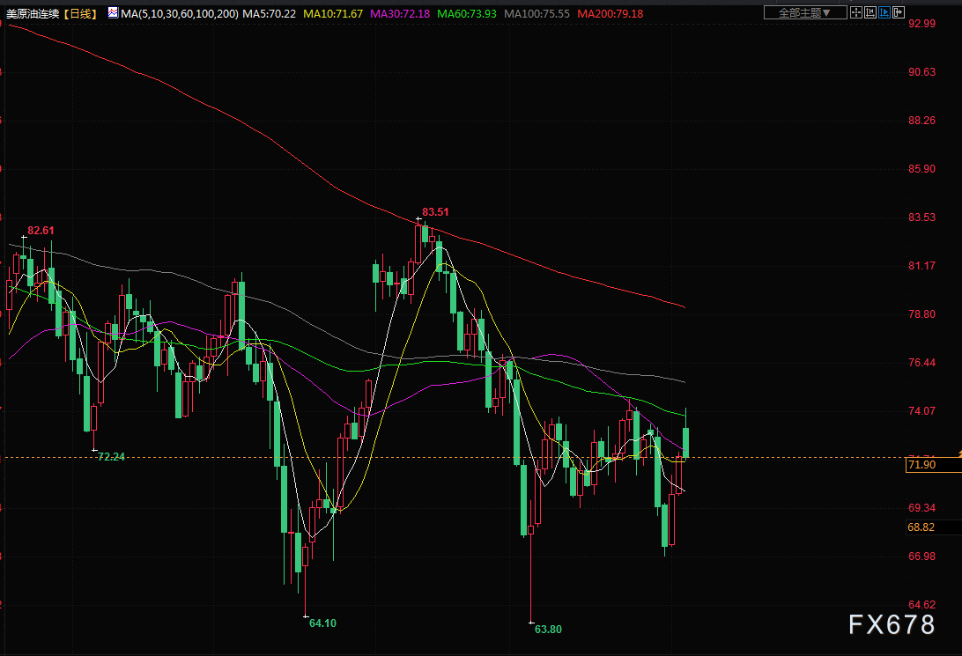Click the 日线 period label

80,13
